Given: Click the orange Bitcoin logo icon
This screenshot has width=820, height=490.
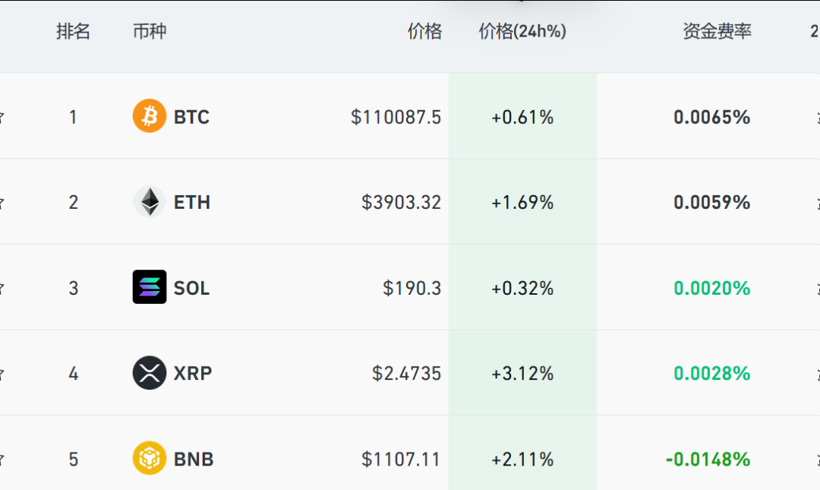Looking at the screenshot, I should point(150,116).
